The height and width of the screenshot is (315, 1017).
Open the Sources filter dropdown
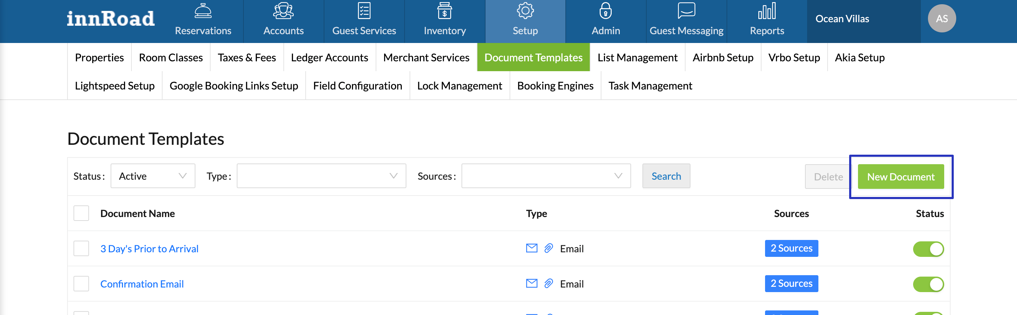pos(546,176)
